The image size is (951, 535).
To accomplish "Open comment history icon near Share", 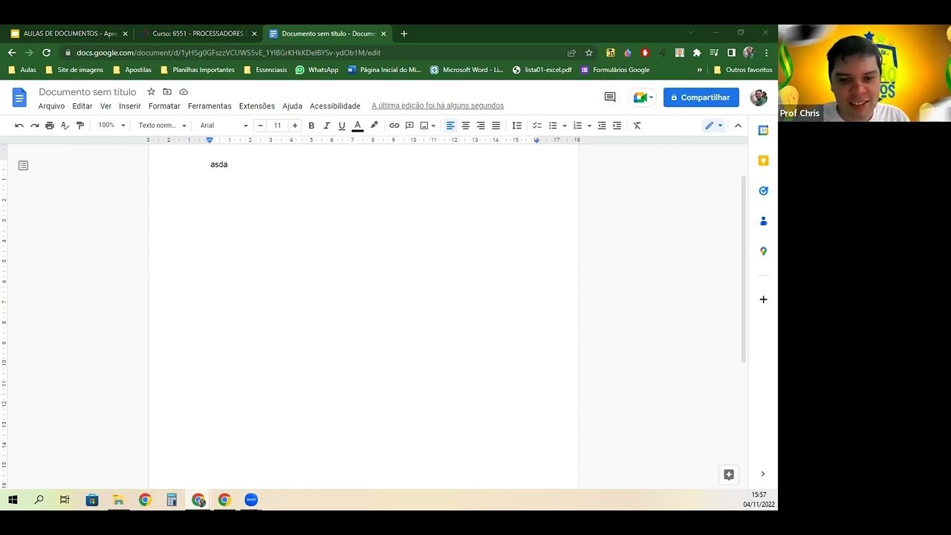I will [610, 97].
